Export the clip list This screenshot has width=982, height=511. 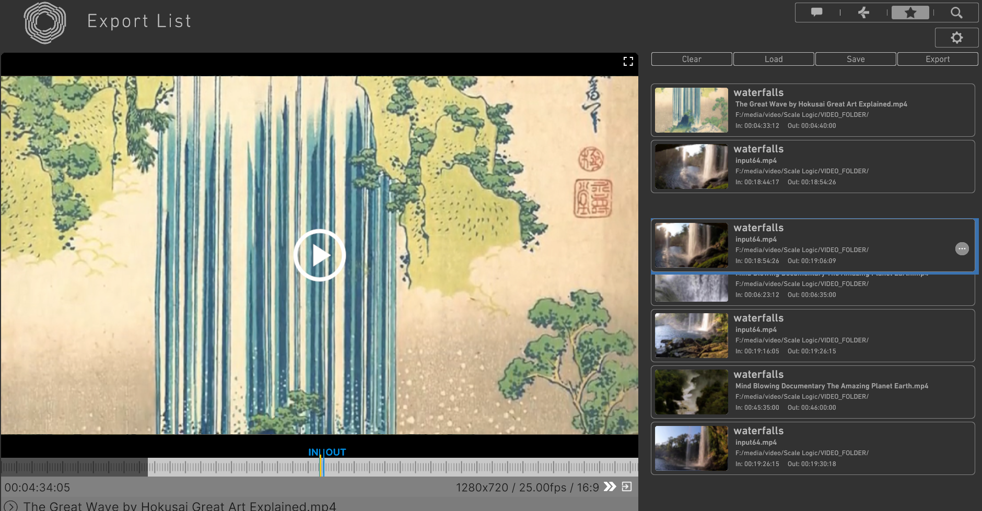click(938, 59)
